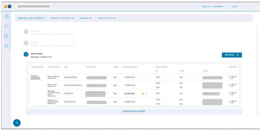Click COMPLETED result in DOCSIS31CM row

[130, 102]
